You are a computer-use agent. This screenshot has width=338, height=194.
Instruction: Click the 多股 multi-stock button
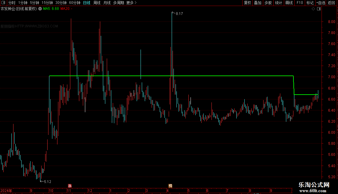[x=268, y=3]
